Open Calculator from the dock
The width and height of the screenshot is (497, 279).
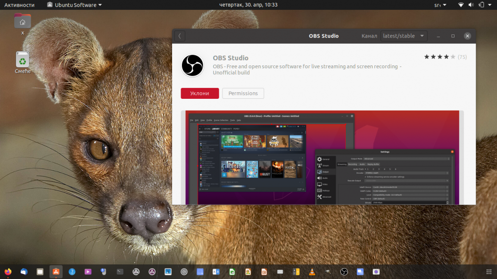point(296,272)
